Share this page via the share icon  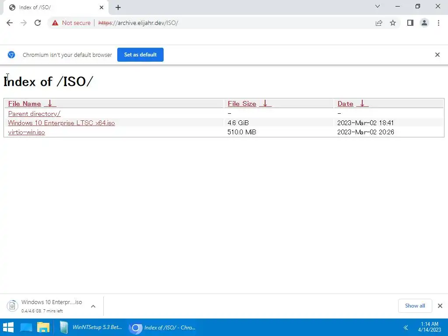tap(379, 23)
